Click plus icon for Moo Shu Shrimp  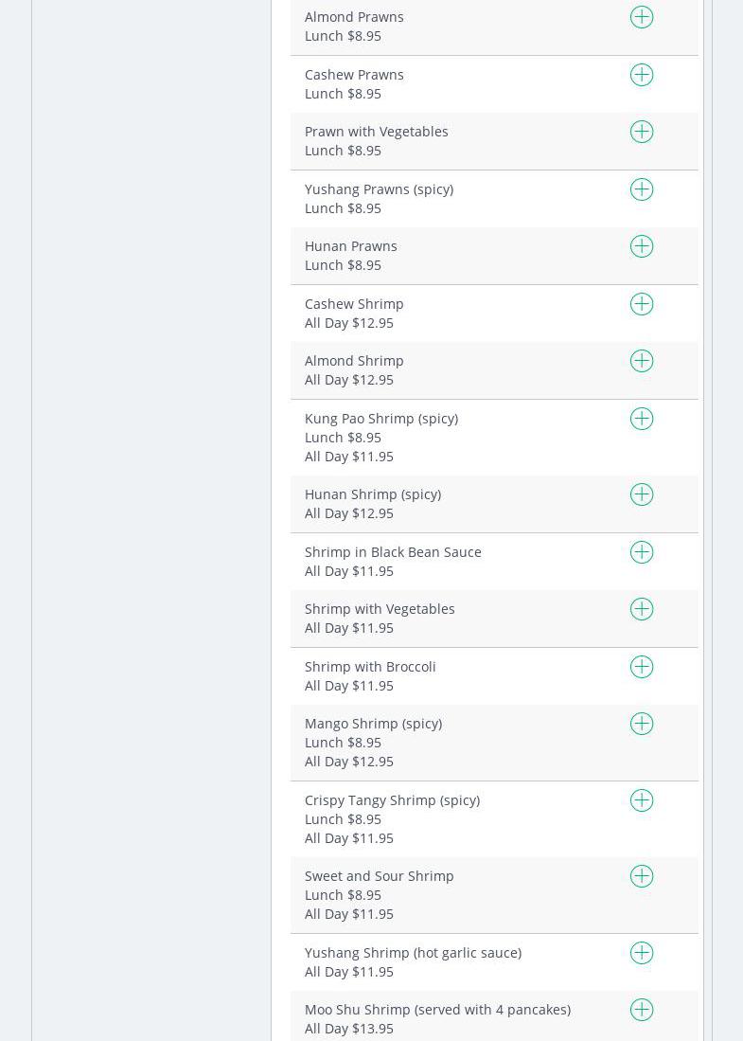click(x=642, y=1010)
